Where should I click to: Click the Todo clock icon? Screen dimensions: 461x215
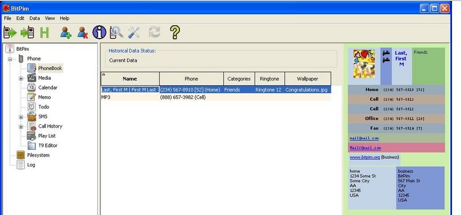[32, 107]
